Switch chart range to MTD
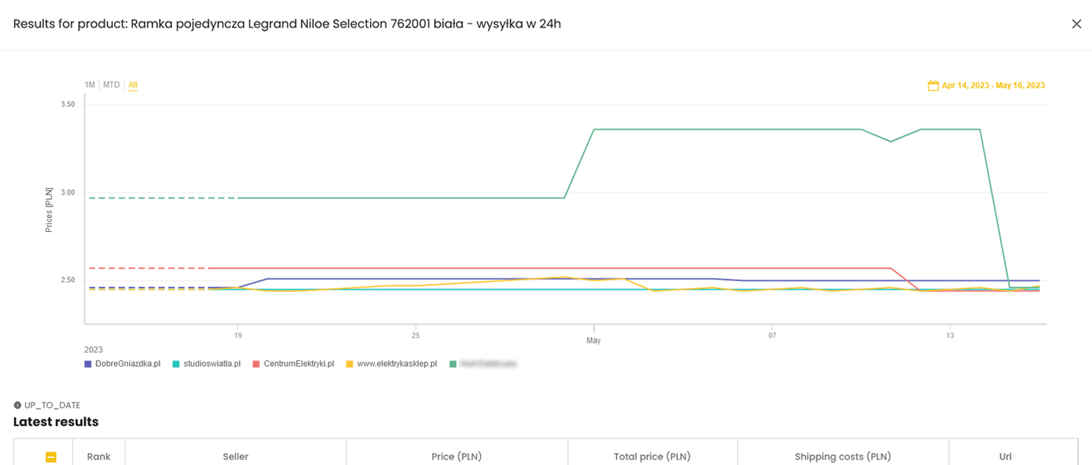 [x=111, y=85]
